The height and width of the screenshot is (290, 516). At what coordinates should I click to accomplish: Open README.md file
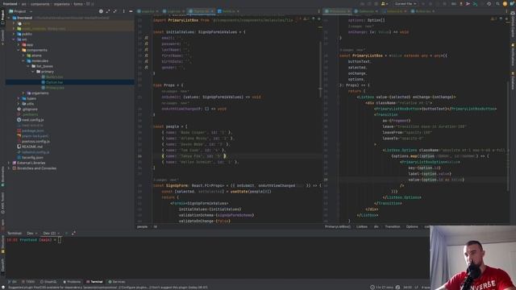tap(30, 147)
